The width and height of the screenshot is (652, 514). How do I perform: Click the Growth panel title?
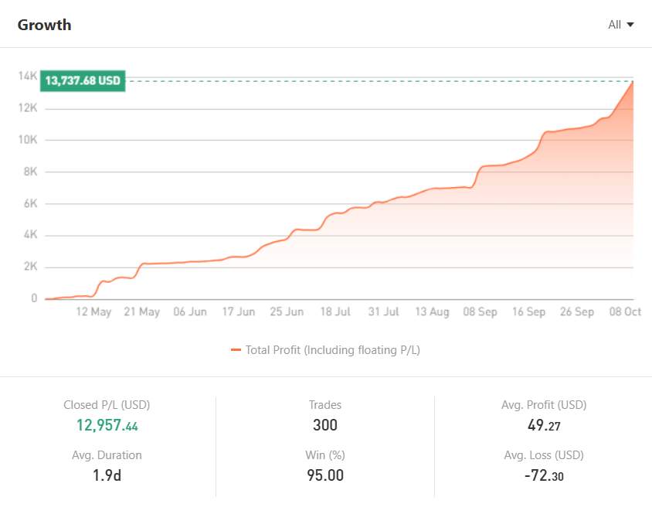45,25
